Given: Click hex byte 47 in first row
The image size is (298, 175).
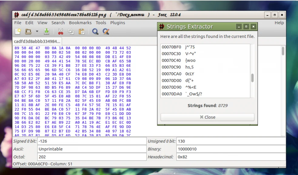Looking at the screenshot, I should (38, 48).
